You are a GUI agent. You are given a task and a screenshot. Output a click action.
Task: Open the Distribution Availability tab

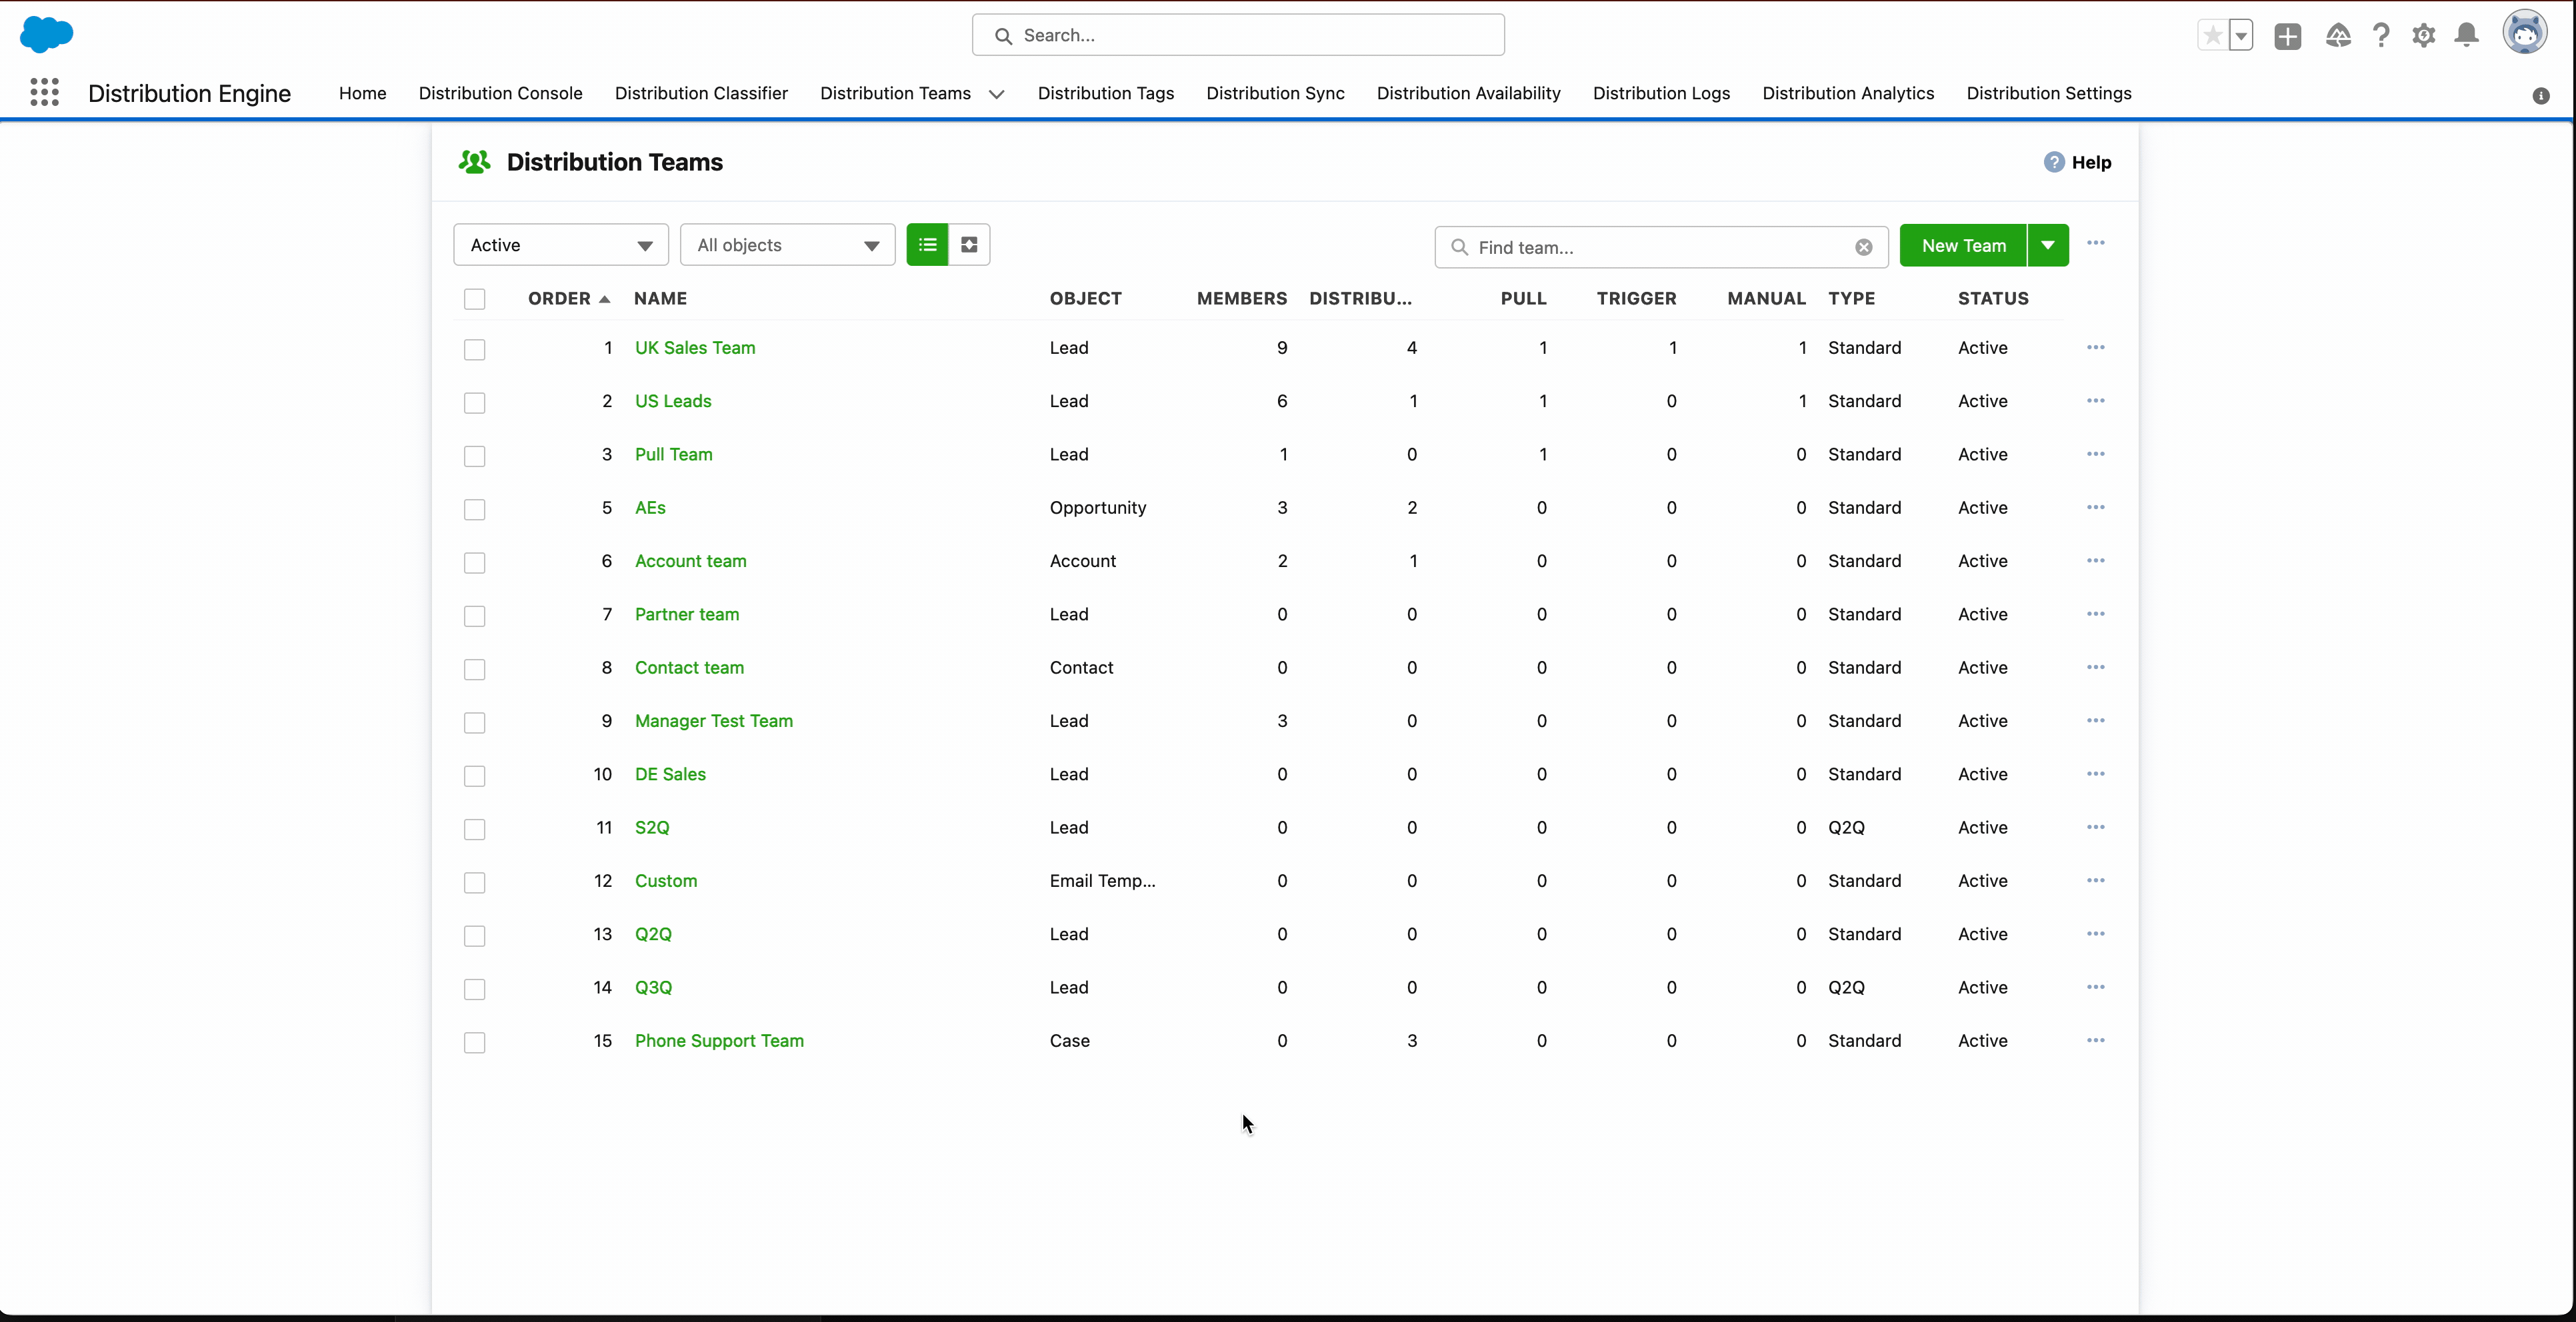(x=1468, y=93)
